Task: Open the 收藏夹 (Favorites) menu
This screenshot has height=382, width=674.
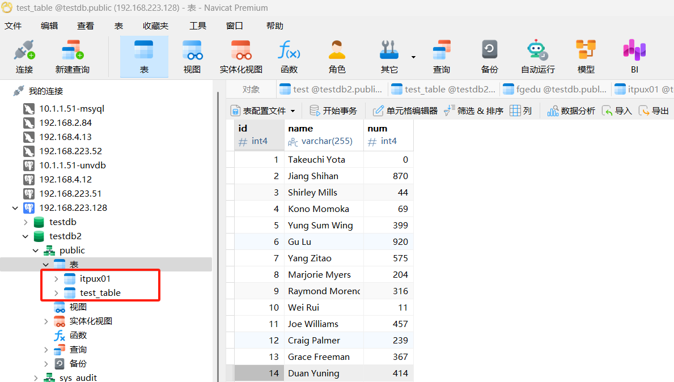Action: tap(155, 26)
